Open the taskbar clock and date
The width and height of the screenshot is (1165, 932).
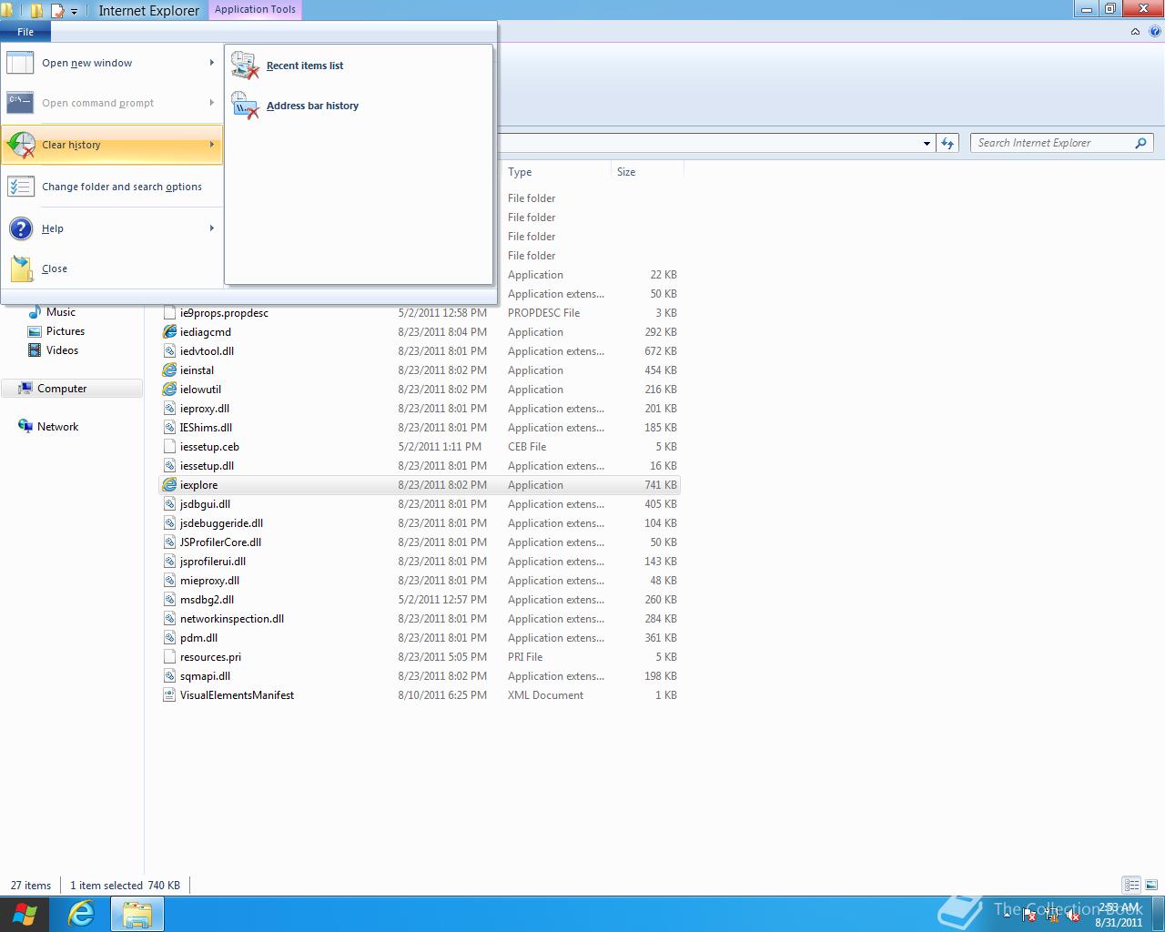click(1119, 915)
